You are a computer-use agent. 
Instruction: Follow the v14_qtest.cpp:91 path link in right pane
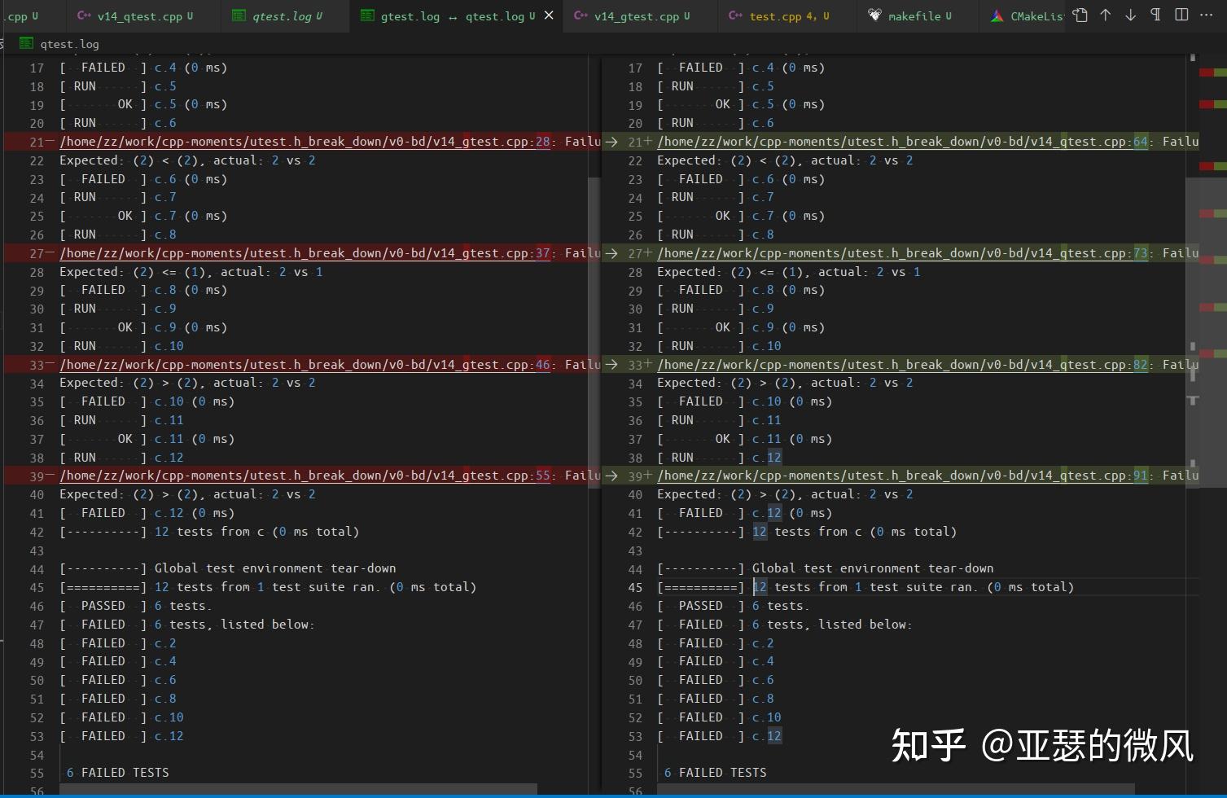(x=902, y=476)
